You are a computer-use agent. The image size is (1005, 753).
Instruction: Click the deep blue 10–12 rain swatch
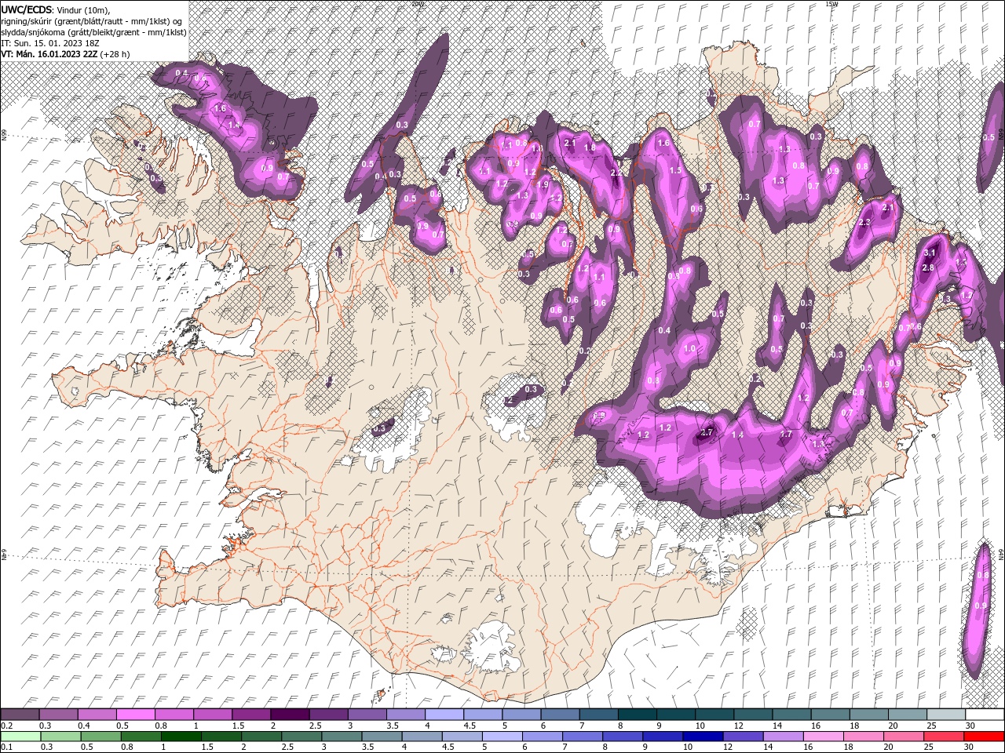coord(703,737)
